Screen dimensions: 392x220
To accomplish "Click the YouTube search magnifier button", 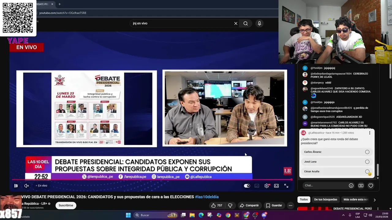I will pyautogui.click(x=246, y=23).
